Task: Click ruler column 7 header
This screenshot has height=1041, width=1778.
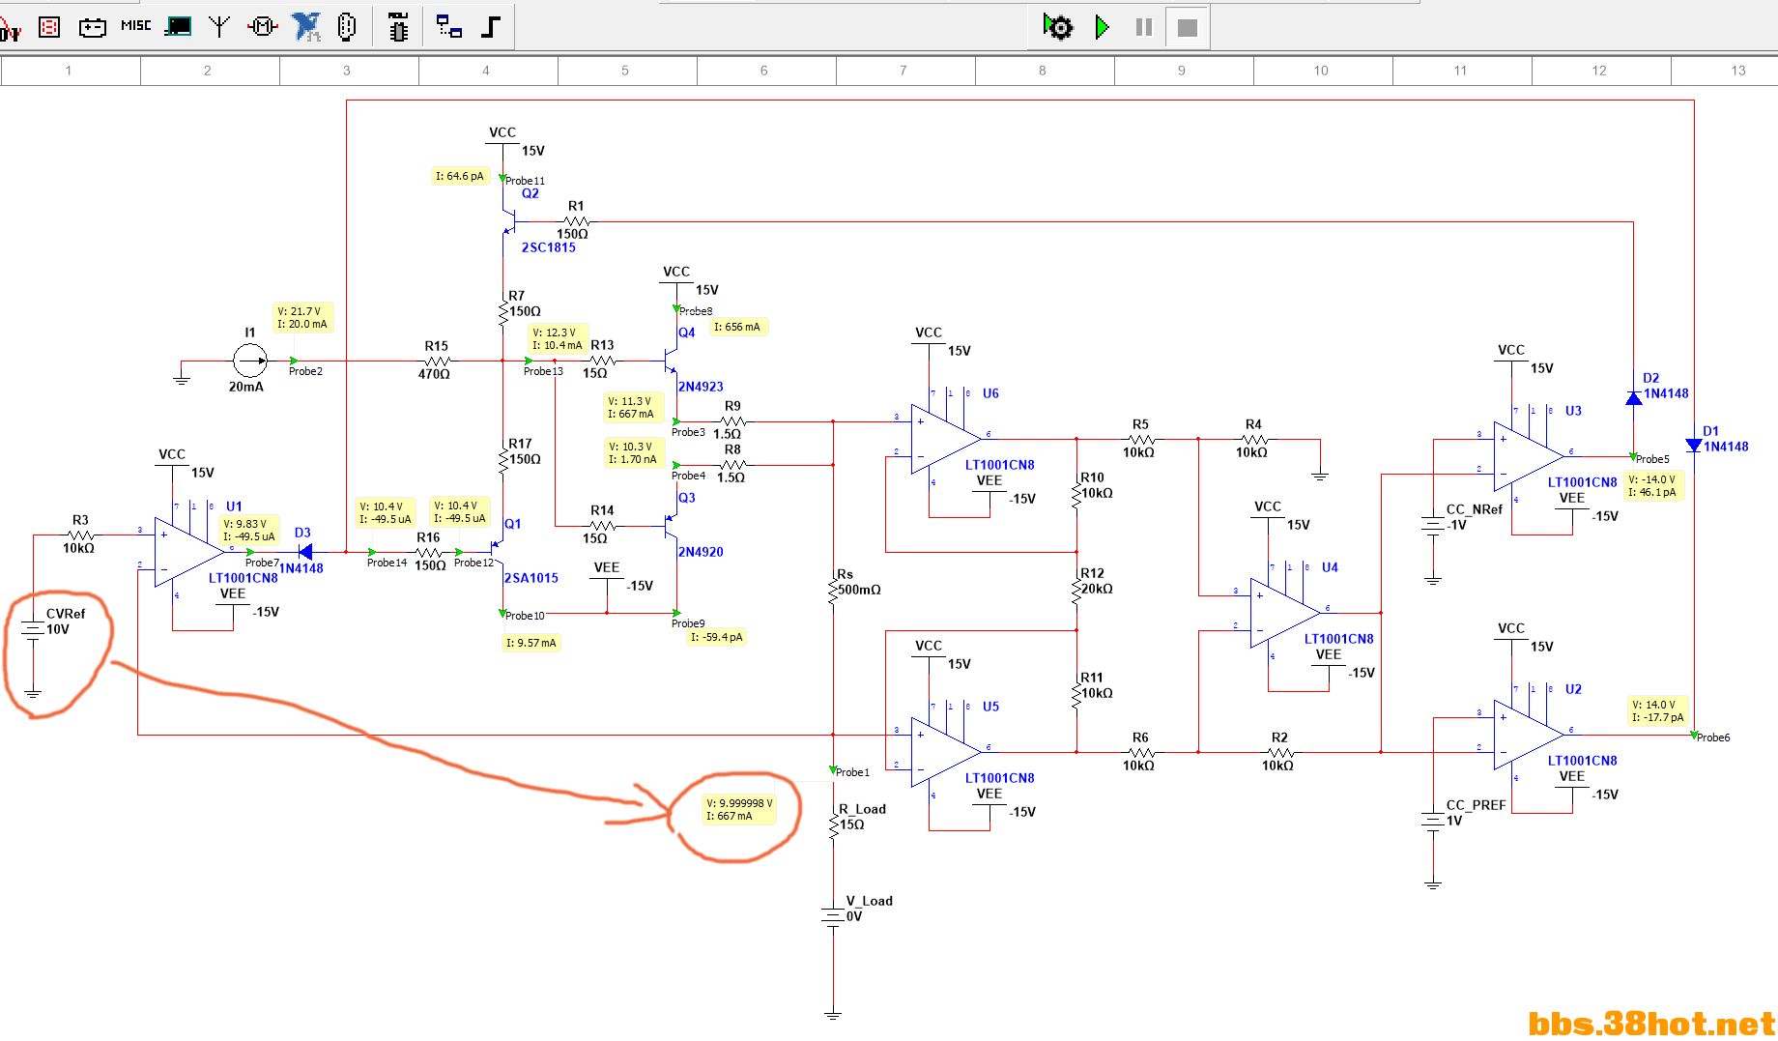Action: coord(903,71)
